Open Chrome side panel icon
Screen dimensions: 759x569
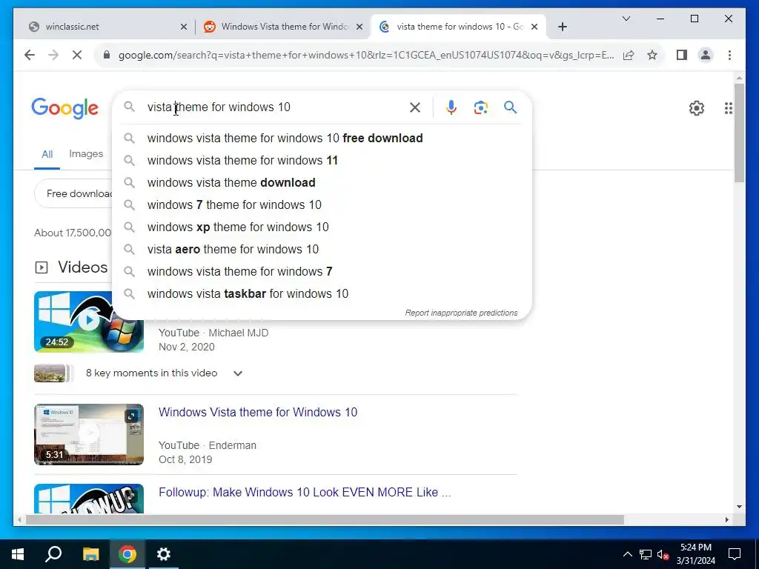pos(682,55)
